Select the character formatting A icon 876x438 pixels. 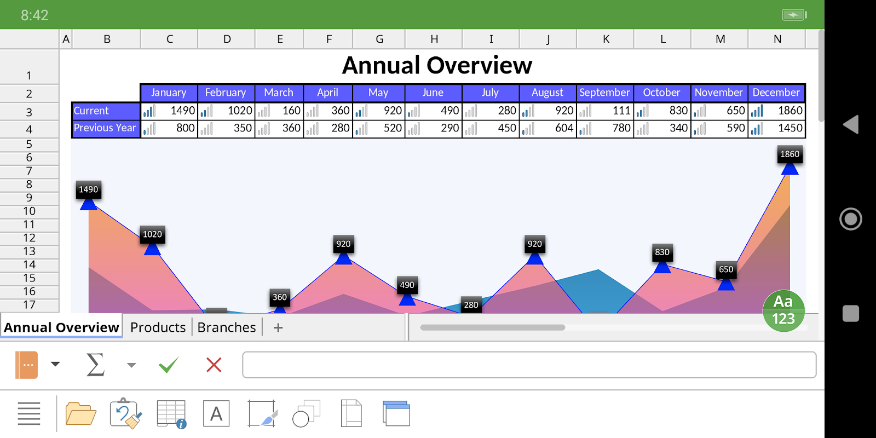216,414
